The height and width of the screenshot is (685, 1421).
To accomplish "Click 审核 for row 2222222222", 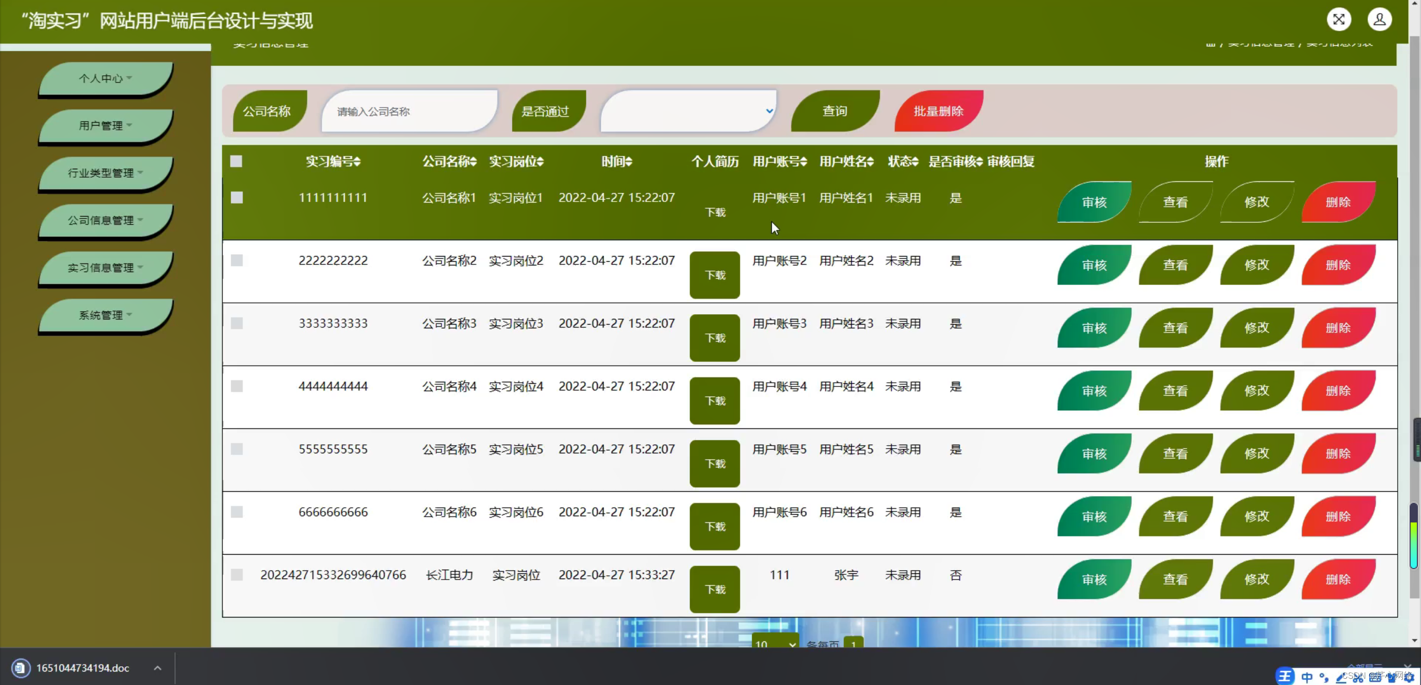I will [x=1094, y=265].
